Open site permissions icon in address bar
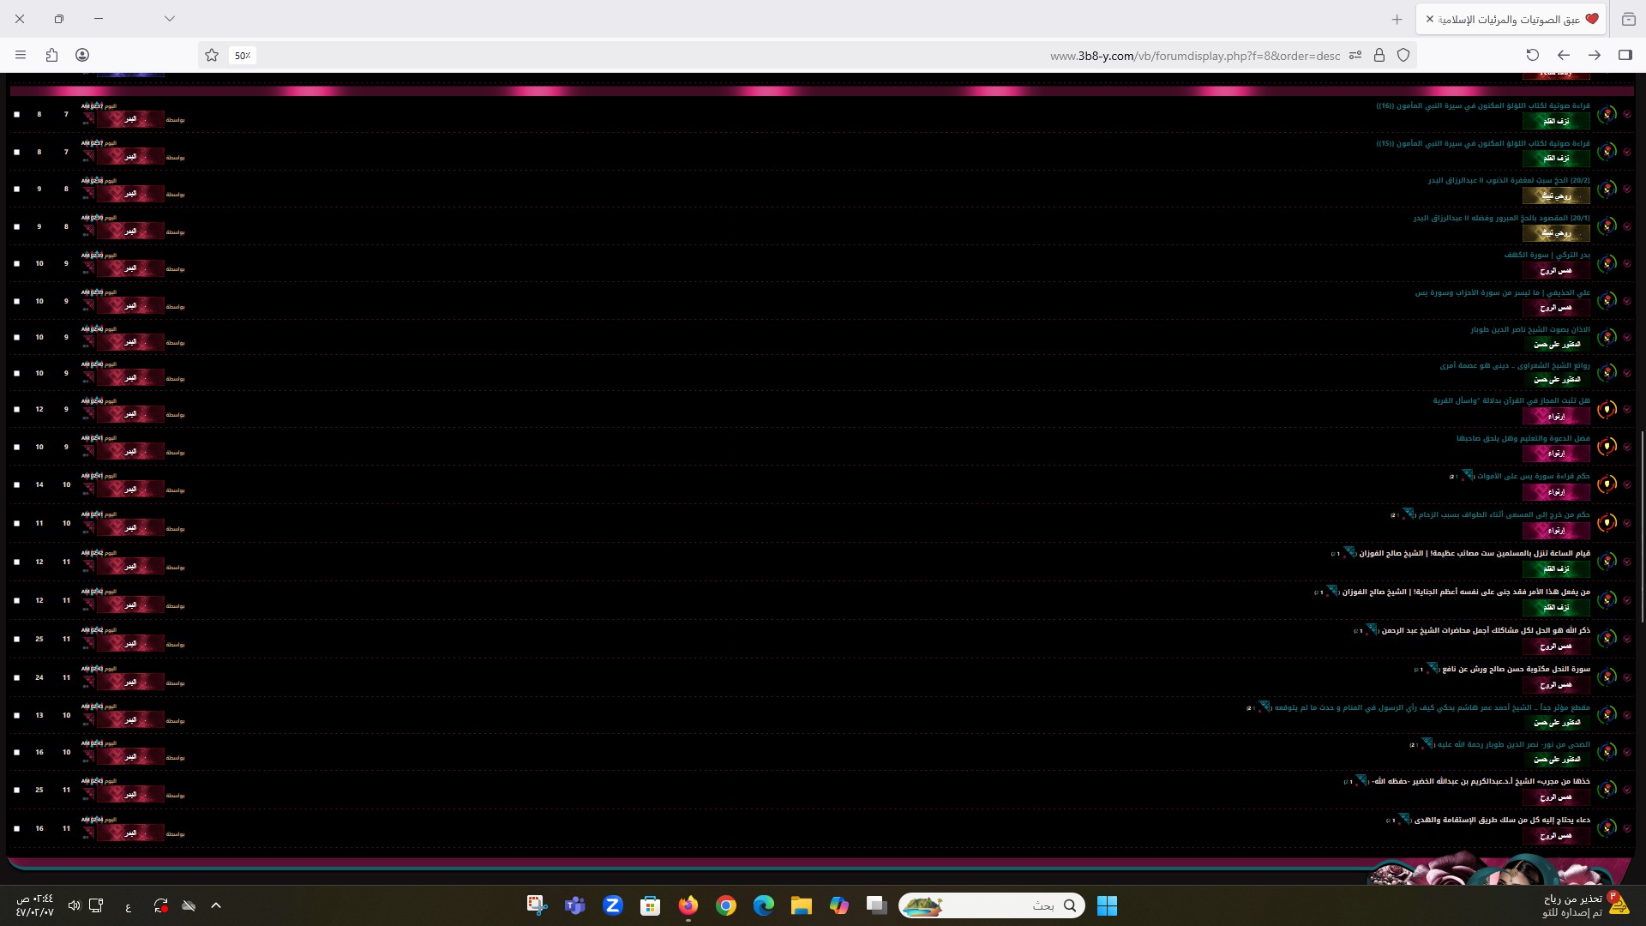The image size is (1646, 926). tap(1355, 55)
